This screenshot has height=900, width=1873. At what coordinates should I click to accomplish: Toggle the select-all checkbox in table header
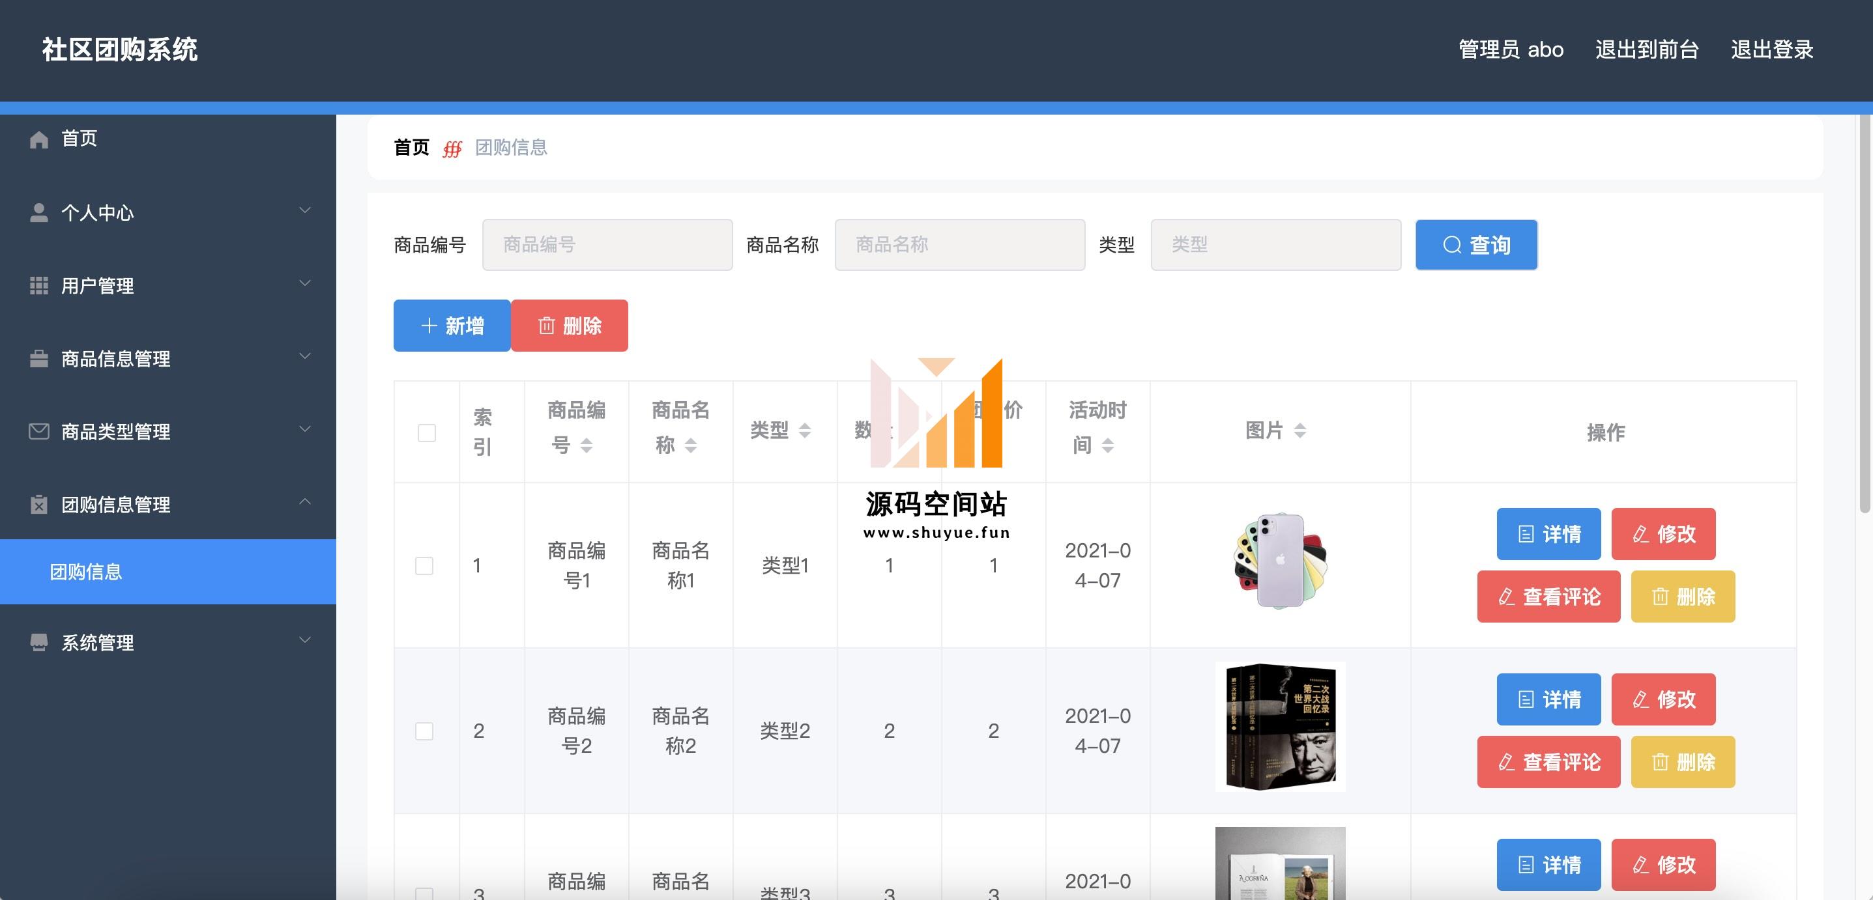coord(427,433)
